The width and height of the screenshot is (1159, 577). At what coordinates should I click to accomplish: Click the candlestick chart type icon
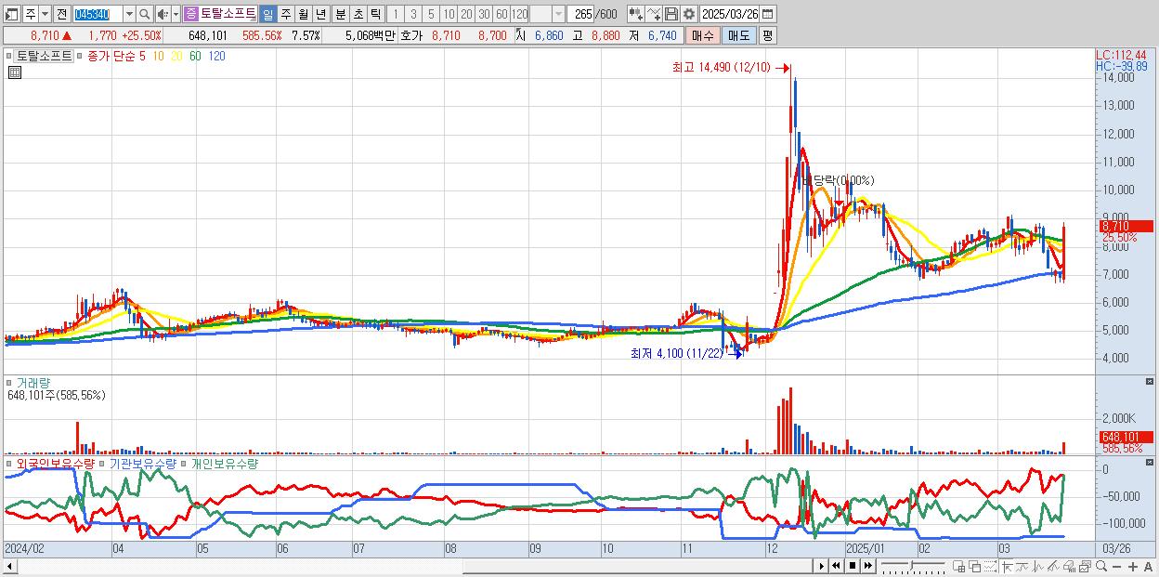(635, 14)
